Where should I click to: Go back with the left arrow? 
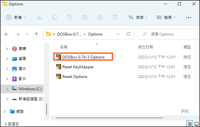[7, 34]
